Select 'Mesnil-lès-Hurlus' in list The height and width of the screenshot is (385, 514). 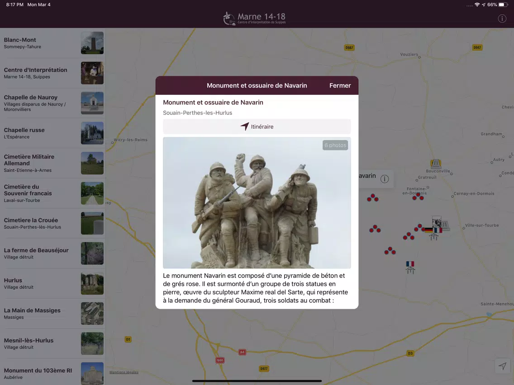(52, 343)
